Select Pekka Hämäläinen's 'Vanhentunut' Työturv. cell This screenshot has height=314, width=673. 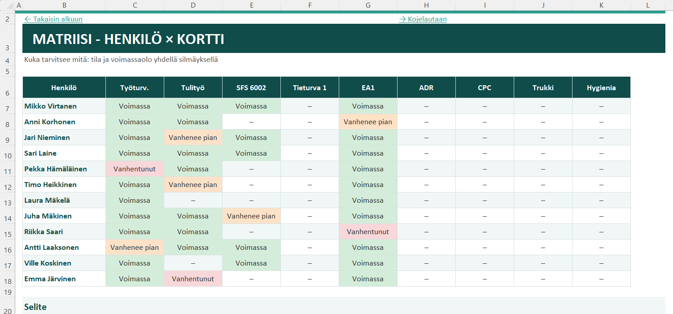click(135, 169)
